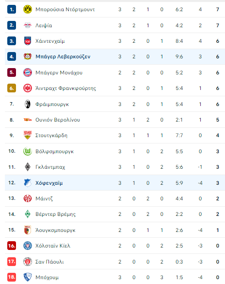
Task: Open the Bayern Munich club logo
Action: coord(28,72)
